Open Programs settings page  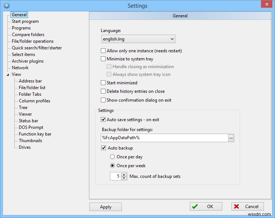coord(21,28)
